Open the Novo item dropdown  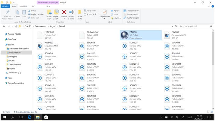[x=91, y=11]
